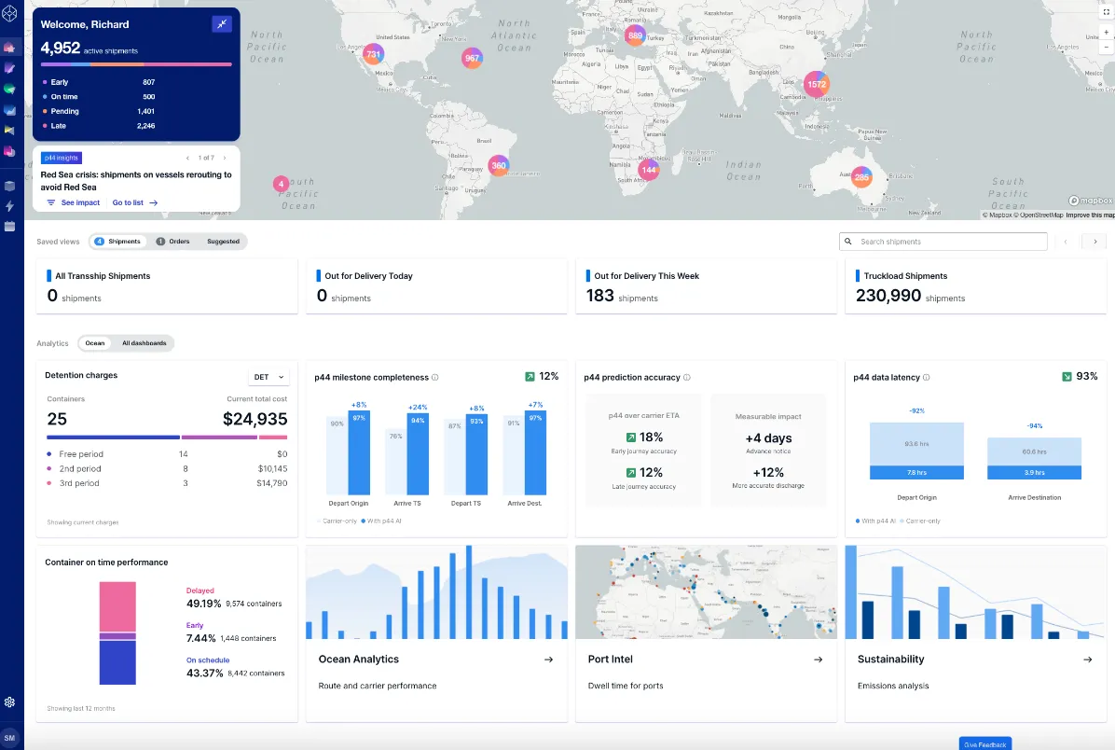The width and height of the screenshot is (1115, 750).
Task: Open the box package sidebar icon
Action: (x=9, y=186)
